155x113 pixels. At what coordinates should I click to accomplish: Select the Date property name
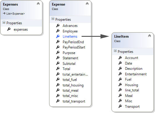pos(128,63)
